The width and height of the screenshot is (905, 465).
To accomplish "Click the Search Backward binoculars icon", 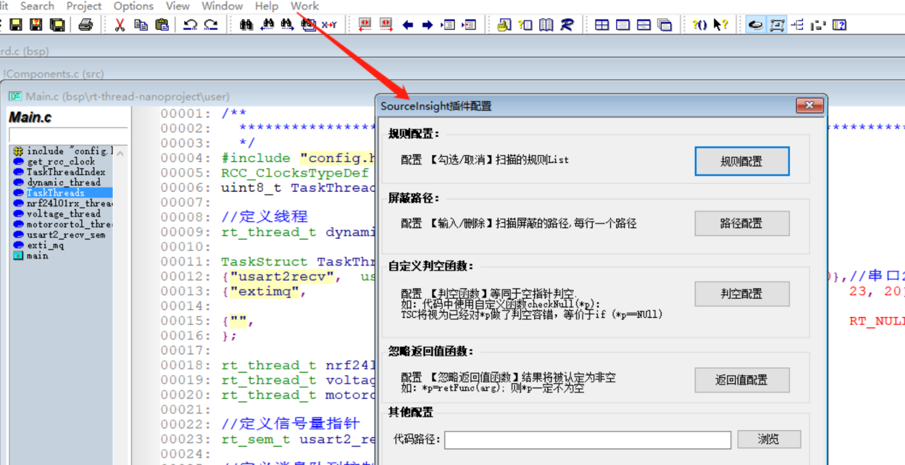I will [x=267, y=24].
